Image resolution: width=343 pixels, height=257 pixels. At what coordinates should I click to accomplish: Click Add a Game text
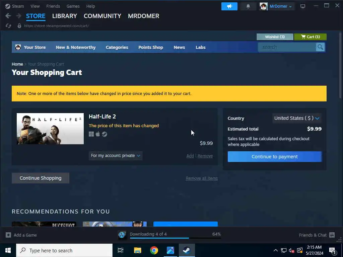coord(25,235)
